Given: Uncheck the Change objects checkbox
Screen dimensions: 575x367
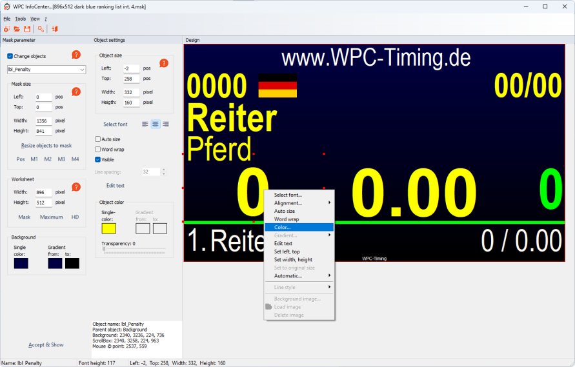Looking at the screenshot, I should click(x=10, y=56).
